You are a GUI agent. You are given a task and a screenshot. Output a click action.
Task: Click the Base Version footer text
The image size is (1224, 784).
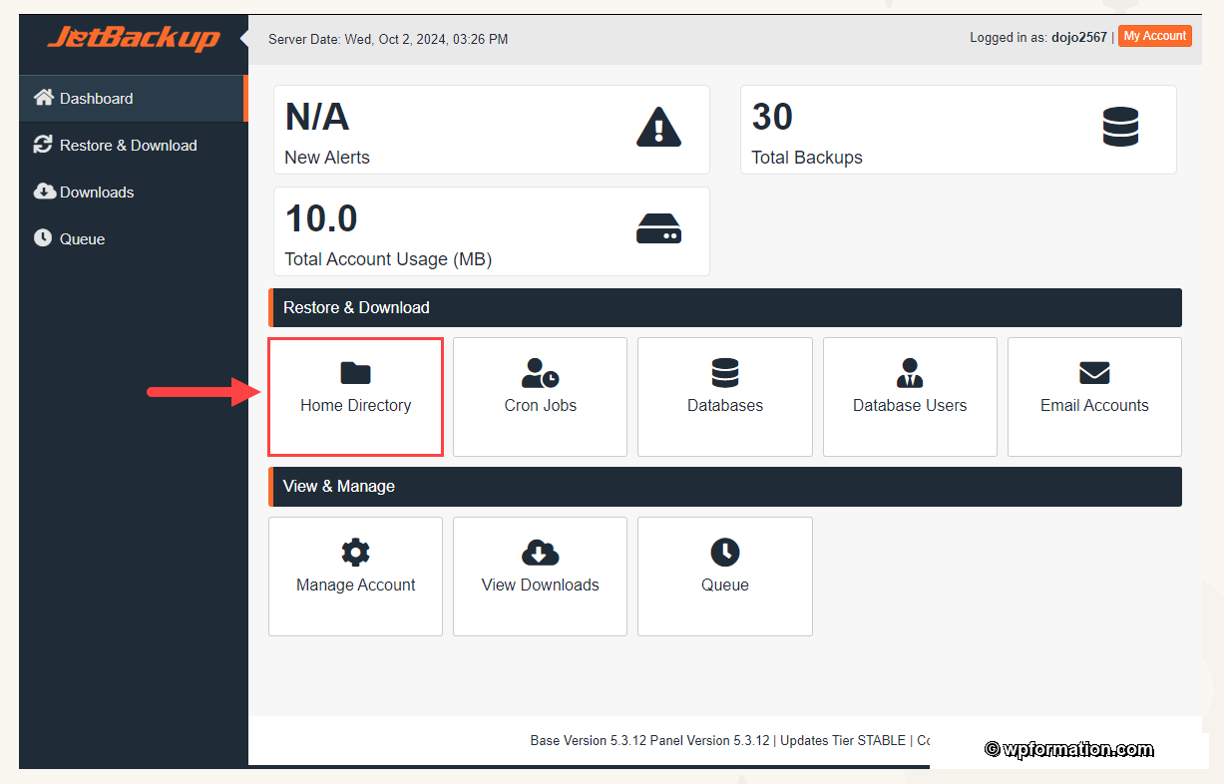[589, 741]
